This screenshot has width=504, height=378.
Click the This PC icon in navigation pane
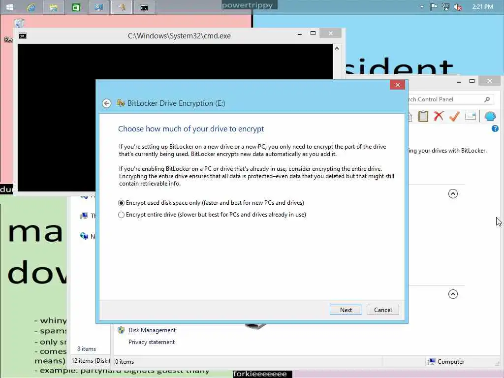coord(84,216)
